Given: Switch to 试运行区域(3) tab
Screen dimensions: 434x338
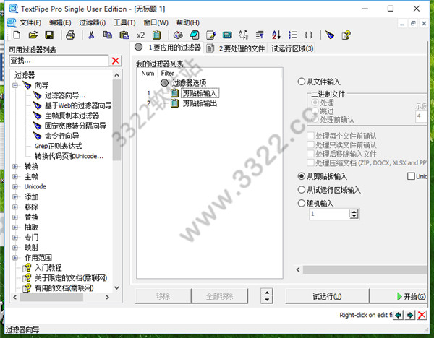Looking at the screenshot, I should click(292, 48).
